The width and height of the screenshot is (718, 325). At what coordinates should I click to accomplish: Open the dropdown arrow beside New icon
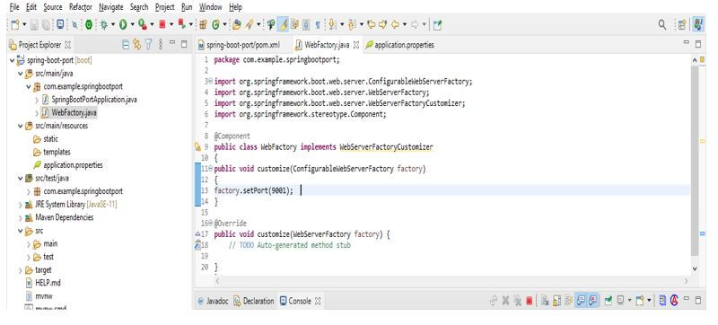[24, 25]
